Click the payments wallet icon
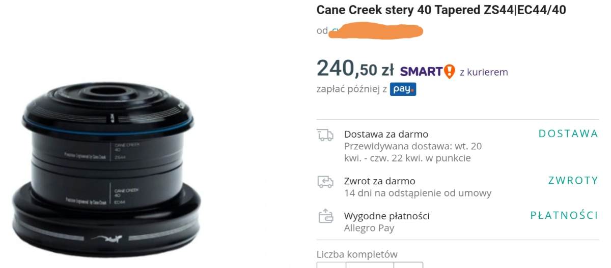 325,216
